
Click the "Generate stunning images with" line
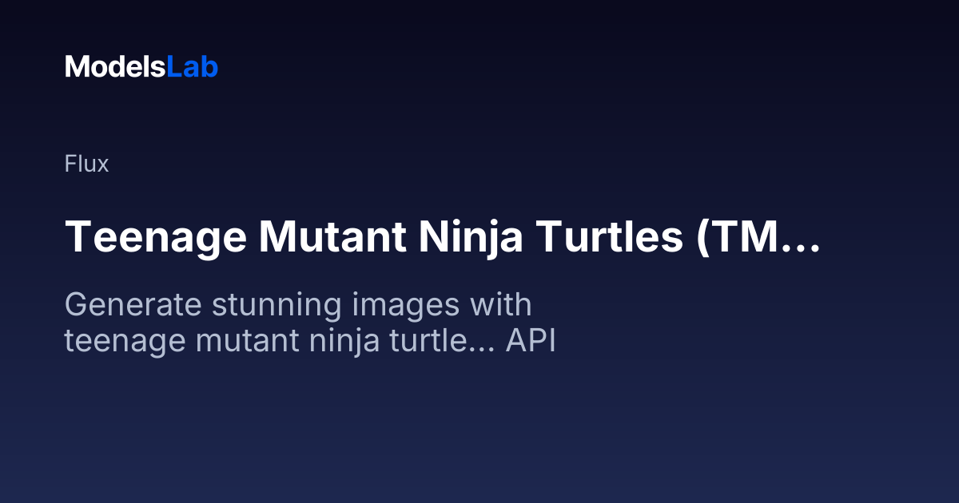pyautogui.click(x=298, y=306)
